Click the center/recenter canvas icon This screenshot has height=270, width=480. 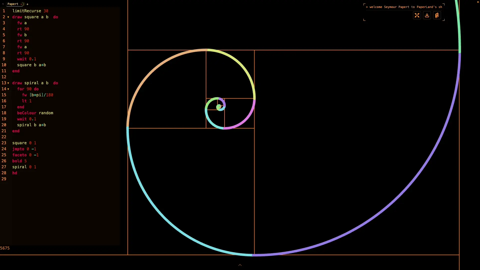(x=417, y=15)
